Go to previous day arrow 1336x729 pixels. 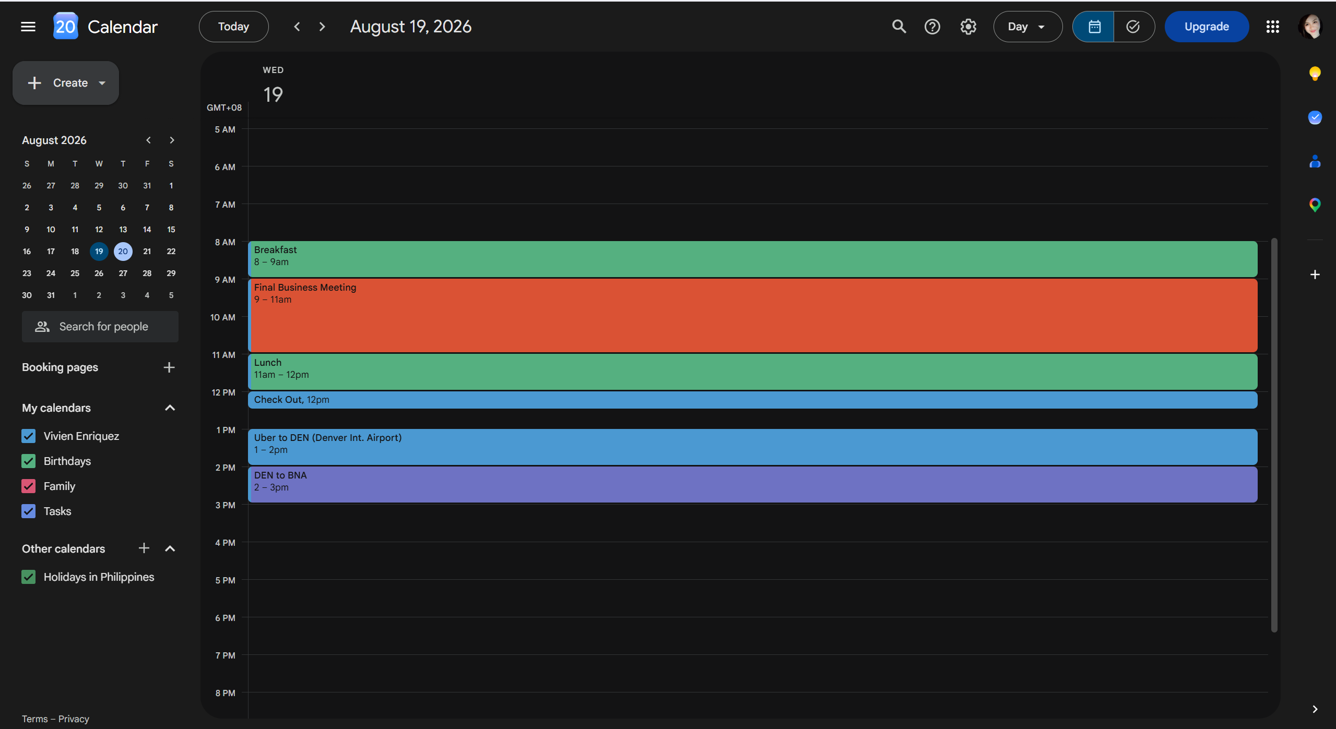[x=297, y=27]
